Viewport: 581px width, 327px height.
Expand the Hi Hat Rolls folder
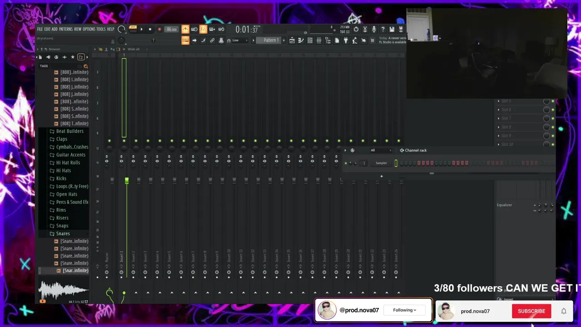(x=68, y=163)
